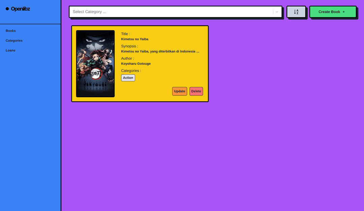Delete the Kimetsu no Yaiba book

(196, 91)
